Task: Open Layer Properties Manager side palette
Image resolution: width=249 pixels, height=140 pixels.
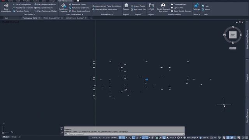Action: point(247,39)
